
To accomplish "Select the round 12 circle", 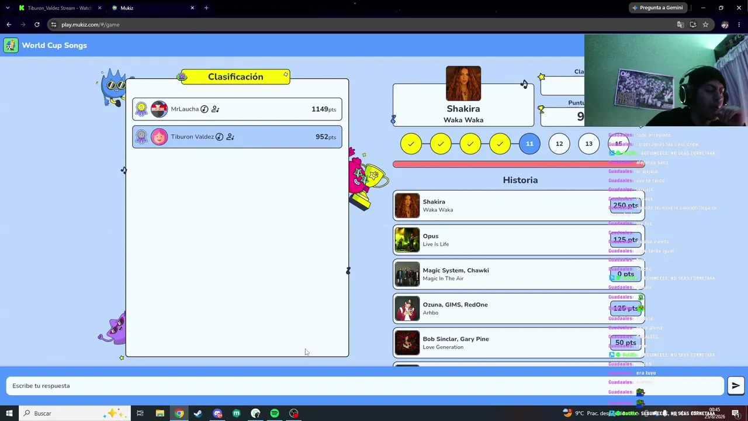I will tap(559, 144).
